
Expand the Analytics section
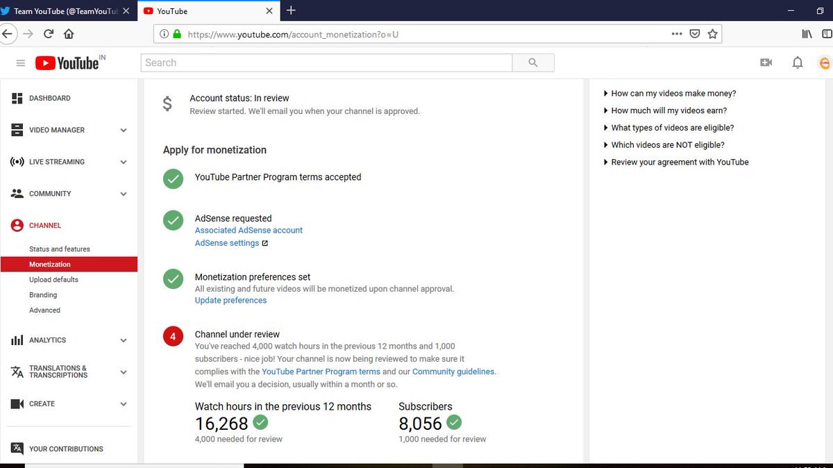point(124,341)
